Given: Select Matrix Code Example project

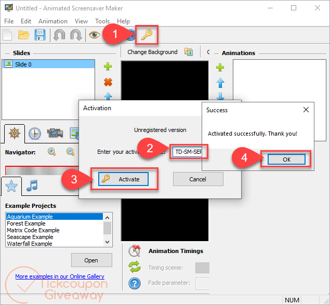Looking at the screenshot, I should [55, 230].
